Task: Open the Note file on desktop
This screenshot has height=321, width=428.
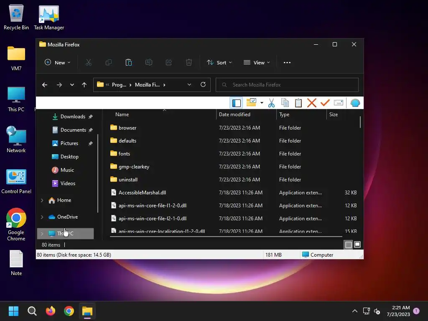Action: 16,263
